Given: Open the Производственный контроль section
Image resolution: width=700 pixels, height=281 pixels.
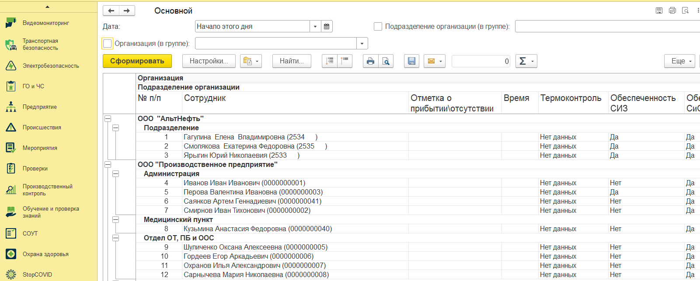Looking at the screenshot, I should pos(48,190).
